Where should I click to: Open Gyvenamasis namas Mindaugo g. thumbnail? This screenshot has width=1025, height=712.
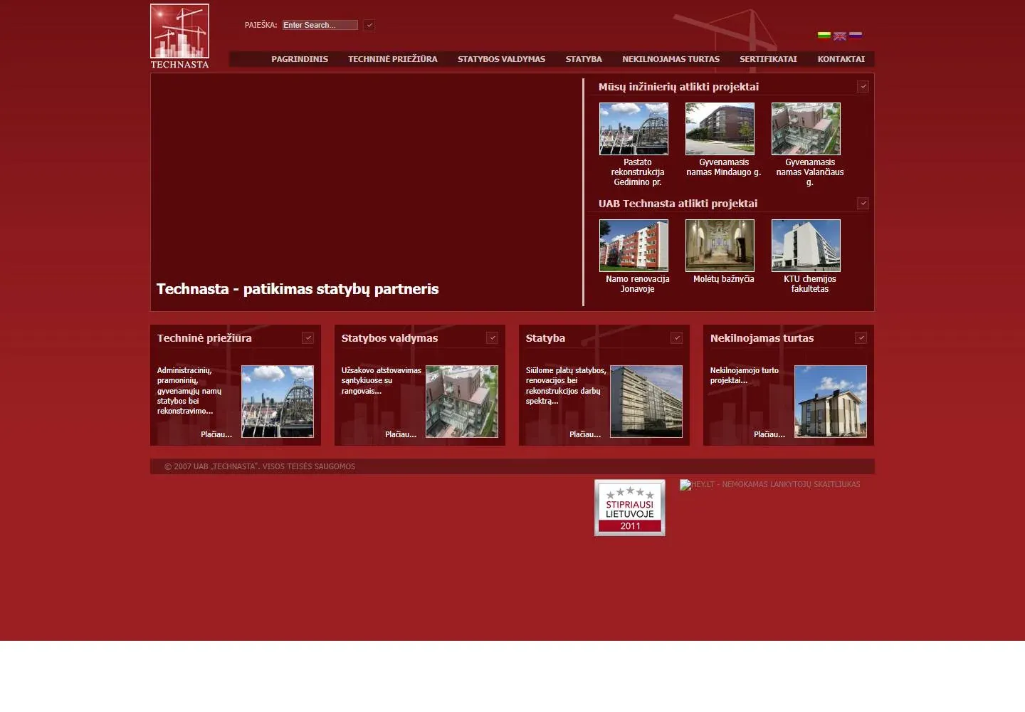coord(720,129)
